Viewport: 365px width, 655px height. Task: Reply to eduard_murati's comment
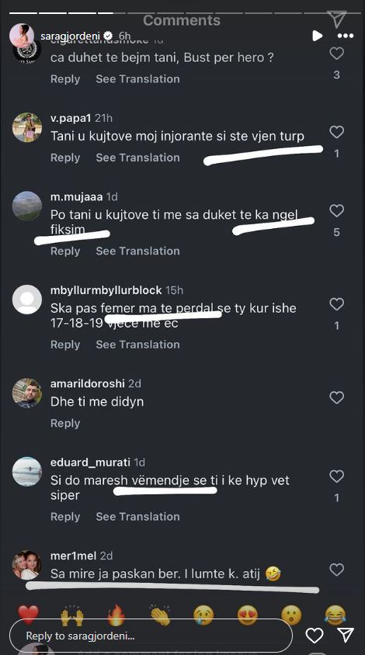65,517
